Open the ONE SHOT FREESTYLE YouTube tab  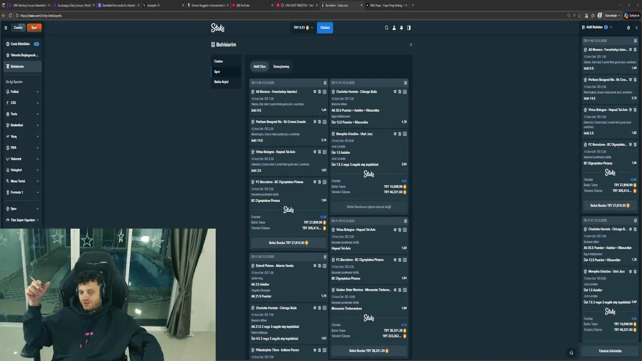point(298,5)
